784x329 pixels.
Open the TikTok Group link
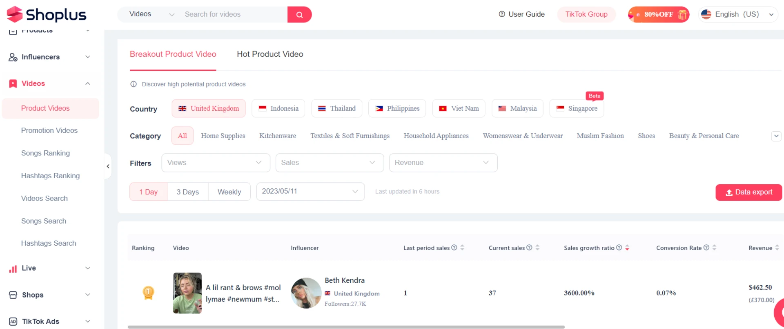click(x=586, y=15)
